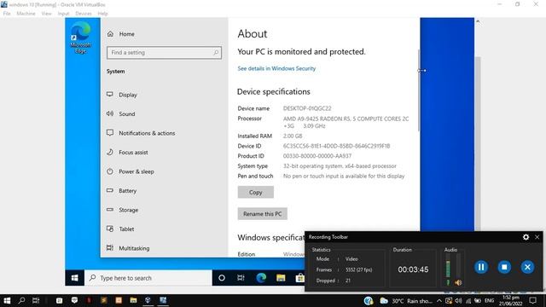Click the Find a setting search box
The height and width of the screenshot is (307, 546).
click(164, 53)
